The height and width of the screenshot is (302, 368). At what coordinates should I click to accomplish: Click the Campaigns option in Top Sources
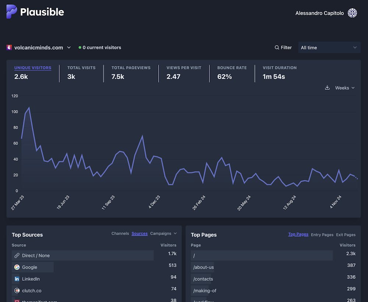coord(161,233)
